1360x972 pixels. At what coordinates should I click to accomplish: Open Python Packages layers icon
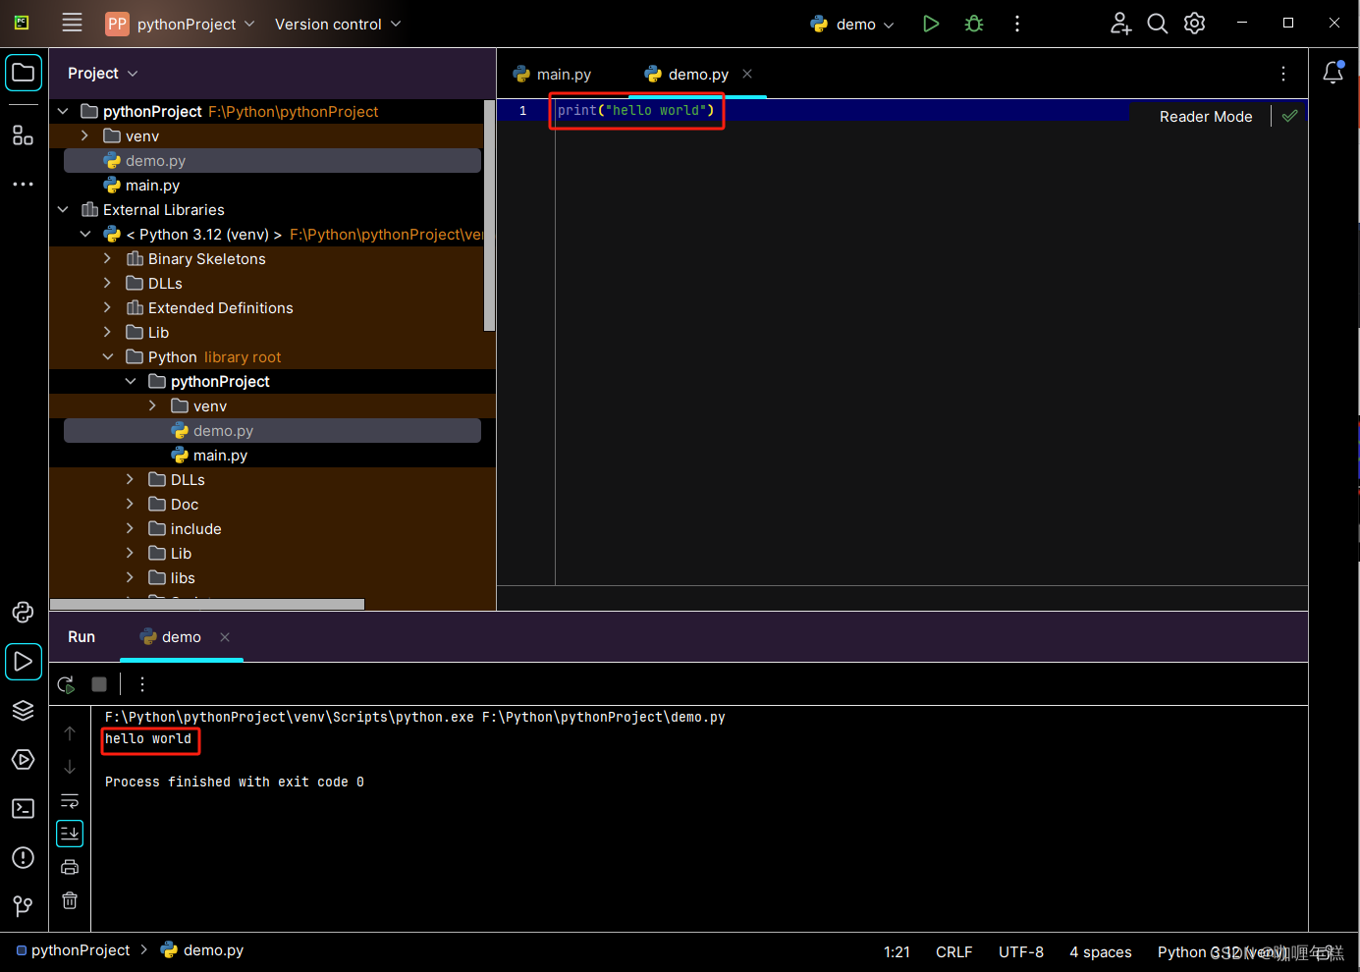(24, 710)
